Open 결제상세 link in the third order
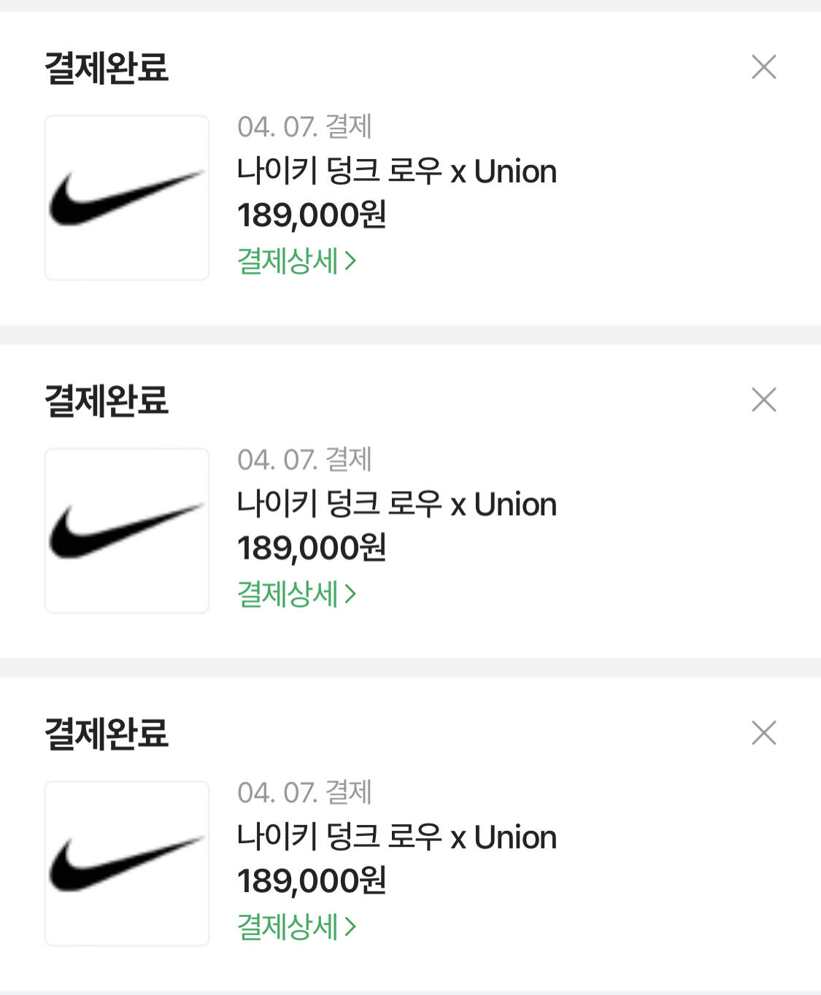The width and height of the screenshot is (821, 995). click(296, 926)
